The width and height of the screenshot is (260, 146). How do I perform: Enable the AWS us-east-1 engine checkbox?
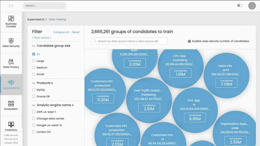[34, 112]
